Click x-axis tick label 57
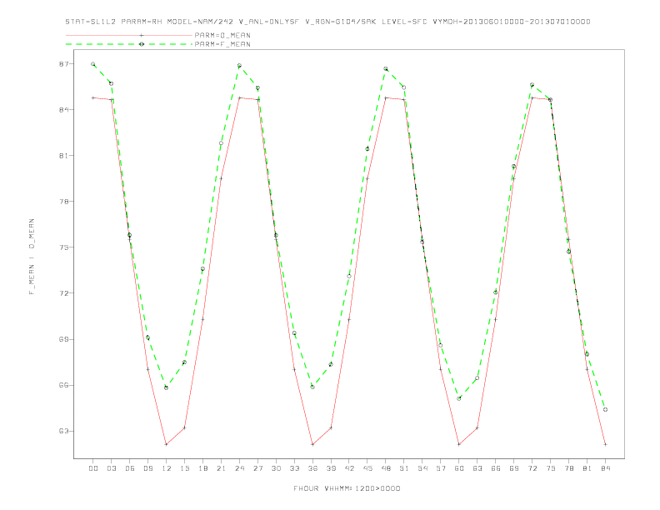 [441, 468]
